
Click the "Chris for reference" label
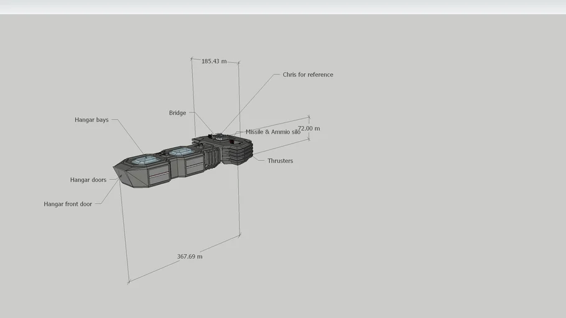[x=307, y=75]
